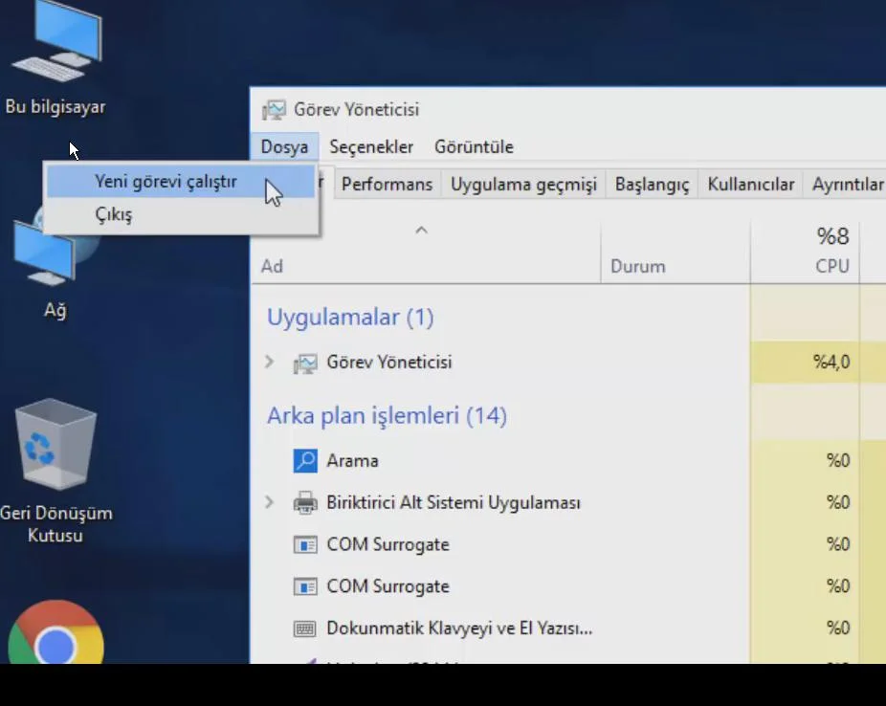Expand the Görev Yöneticisi process row
886x706 pixels.
[270, 363]
